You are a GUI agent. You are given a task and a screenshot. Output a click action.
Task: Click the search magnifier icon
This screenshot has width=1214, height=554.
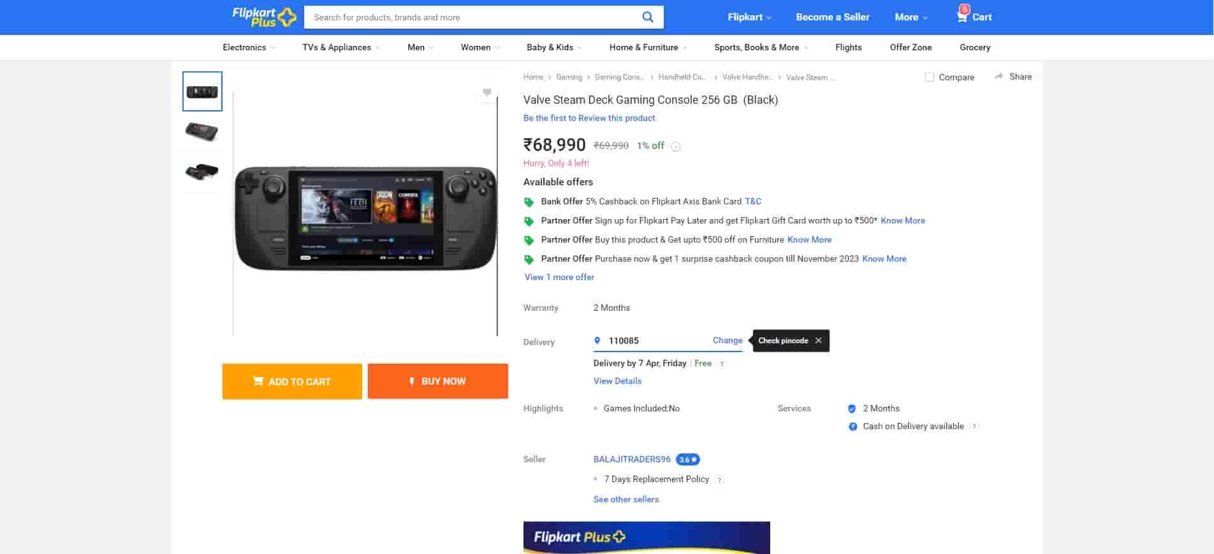click(647, 17)
